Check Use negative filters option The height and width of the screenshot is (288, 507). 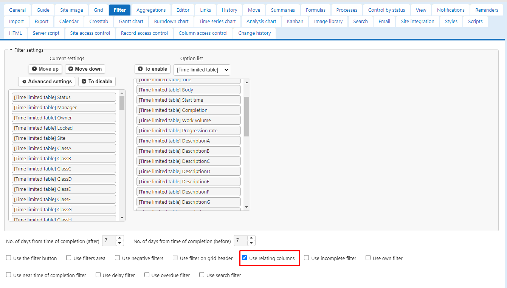click(118, 258)
